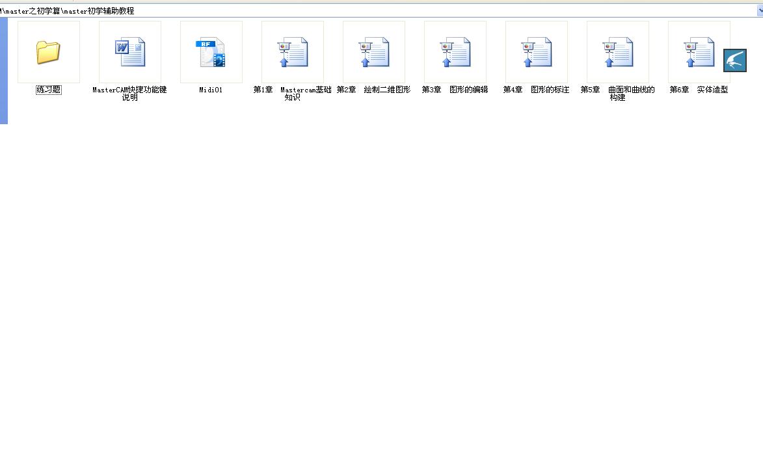Open the MasterCAM快捷功能键说明 Word document icon

[x=130, y=52]
